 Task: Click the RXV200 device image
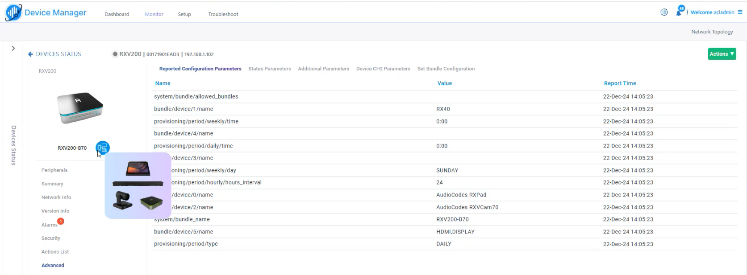pyautogui.click(x=80, y=108)
